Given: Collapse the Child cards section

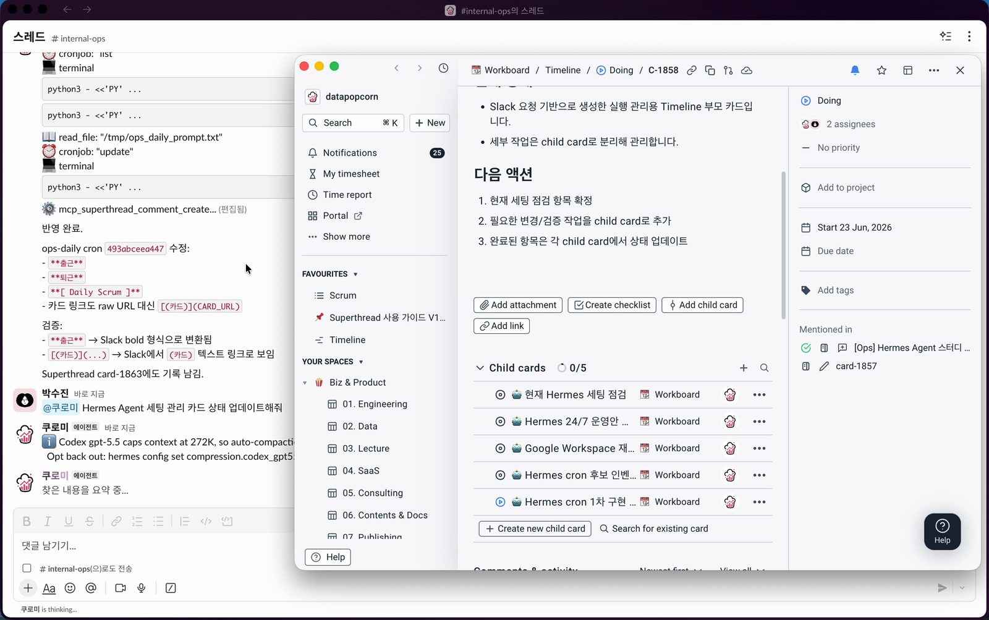Looking at the screenshot, I should [480, 368].
